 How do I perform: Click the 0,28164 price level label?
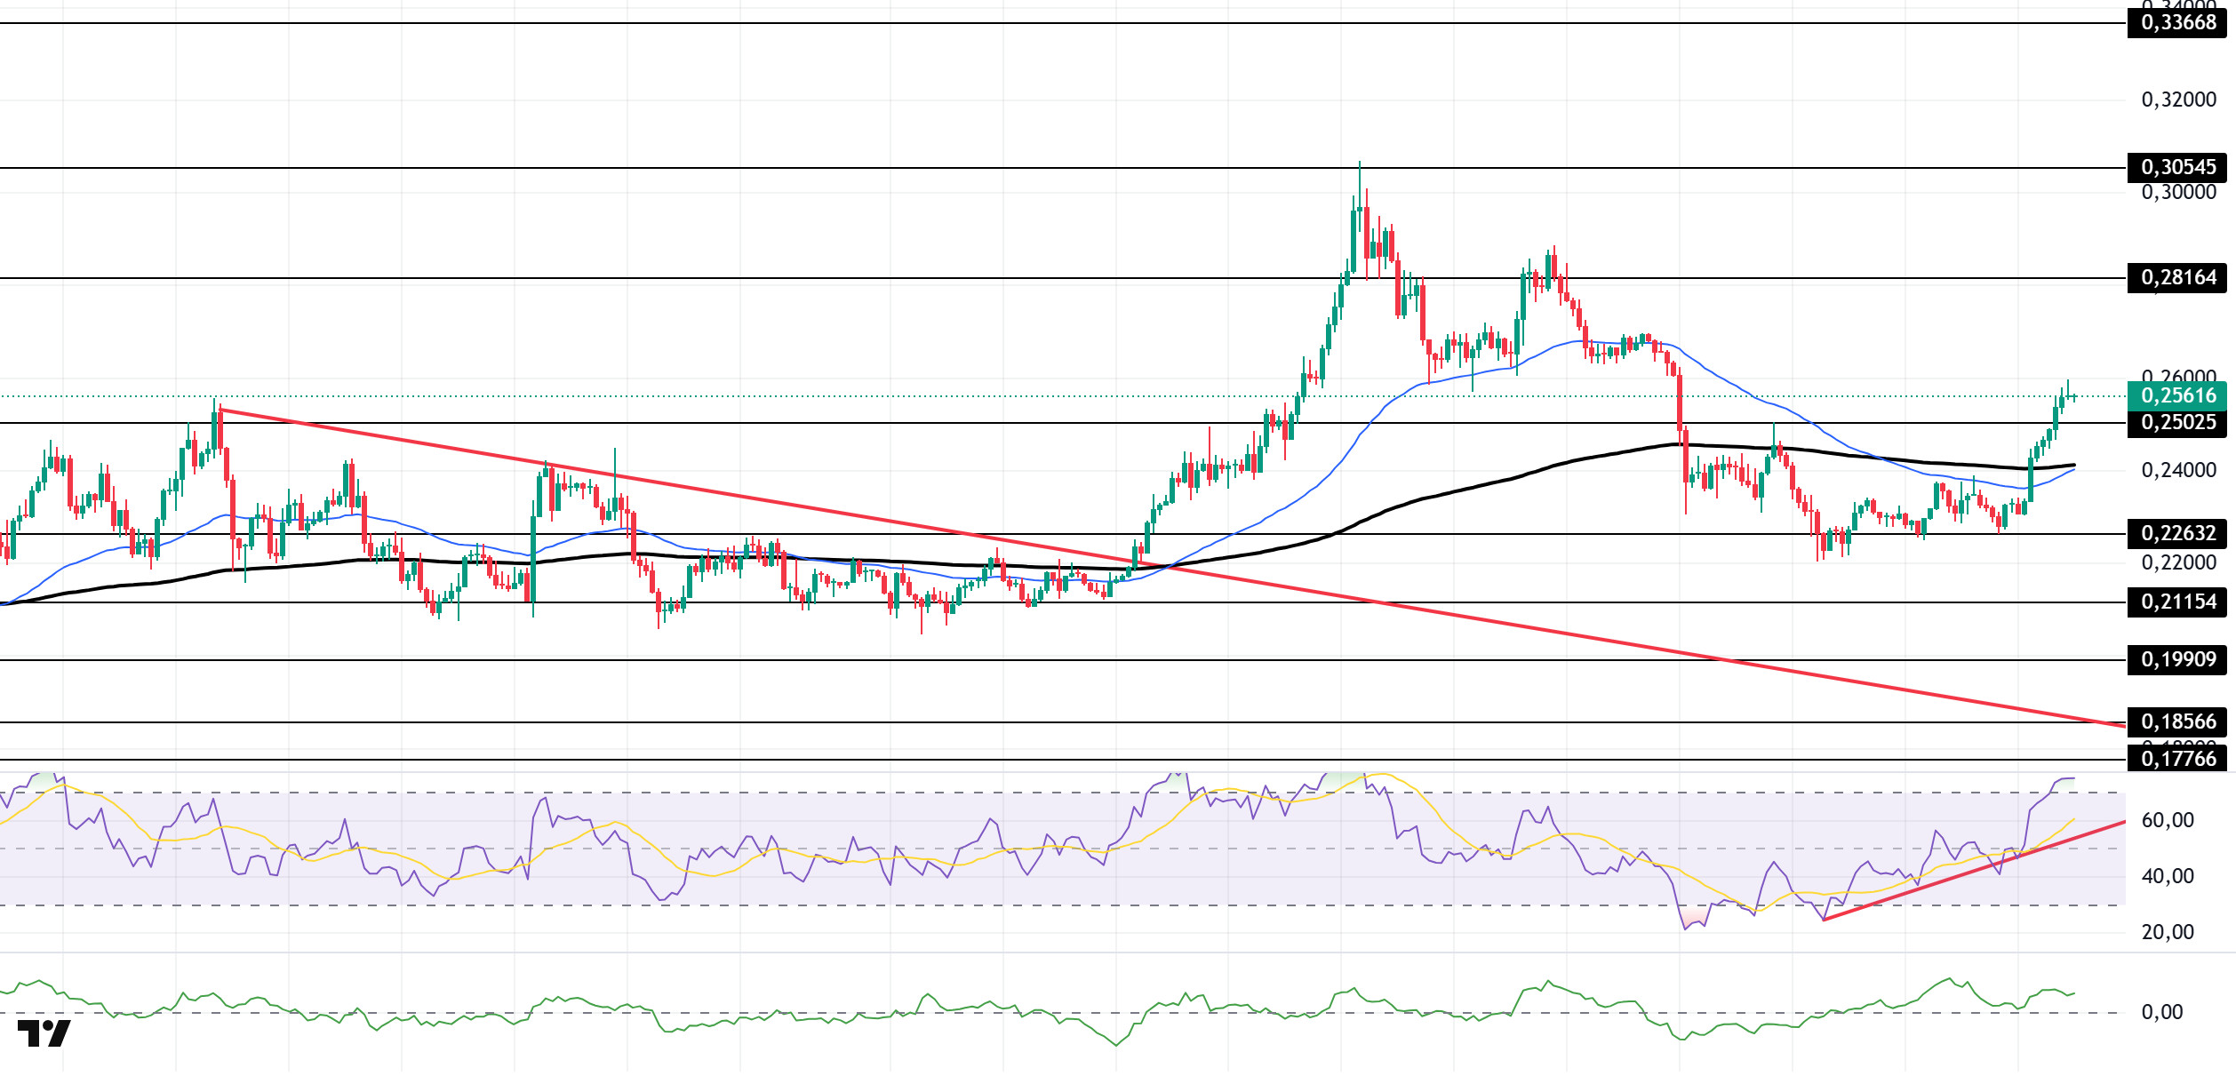2176,277
